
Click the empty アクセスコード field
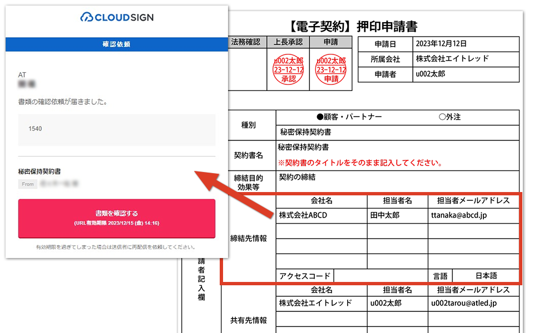coord(380,276)
